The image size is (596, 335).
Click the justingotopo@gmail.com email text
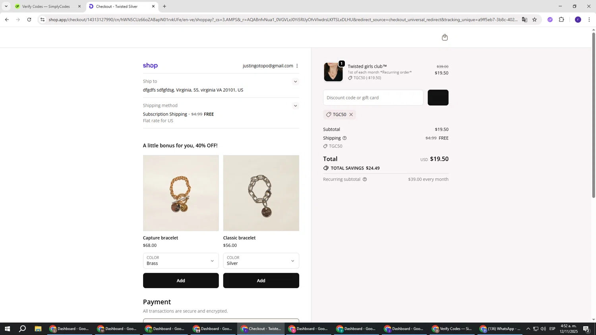click(268, 66)
